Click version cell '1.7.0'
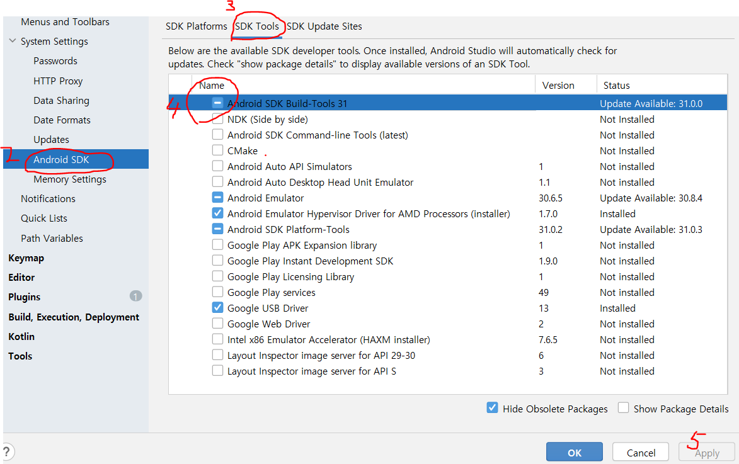The image size is (739, 464). click(548, 214)
